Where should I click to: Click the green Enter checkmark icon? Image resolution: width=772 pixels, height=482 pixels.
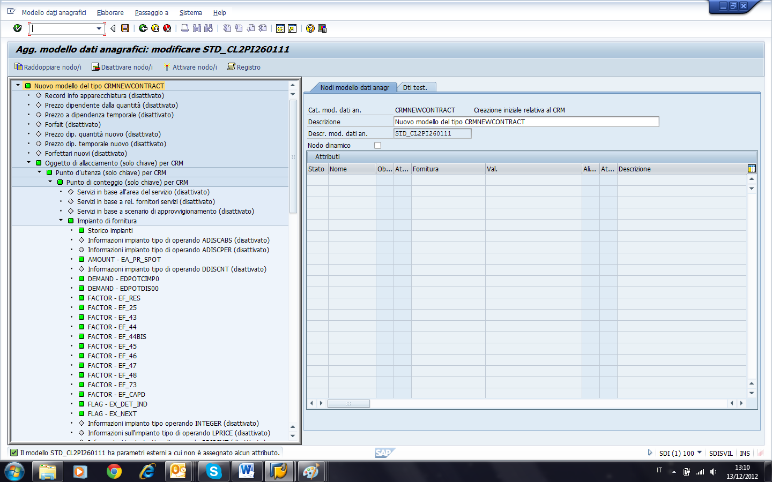point(18,28)
